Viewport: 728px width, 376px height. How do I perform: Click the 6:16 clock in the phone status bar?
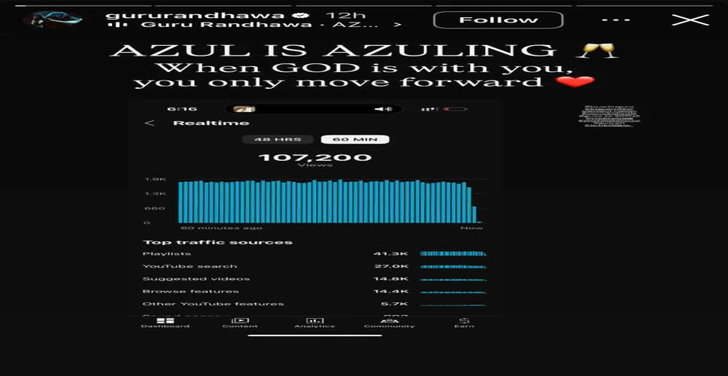[x=182, y=110]
